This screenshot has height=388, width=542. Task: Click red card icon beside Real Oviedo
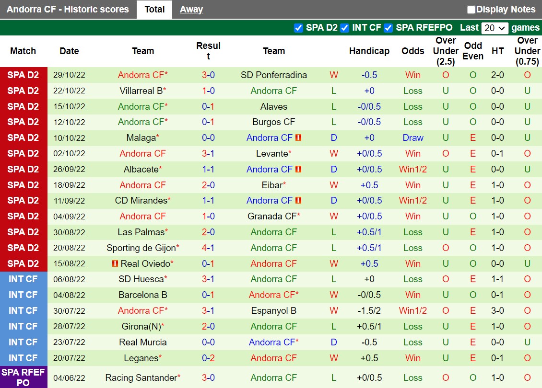(115, 263)
